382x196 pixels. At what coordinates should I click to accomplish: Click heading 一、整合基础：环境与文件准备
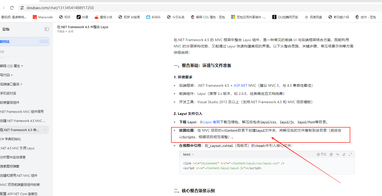pos(203,65)
